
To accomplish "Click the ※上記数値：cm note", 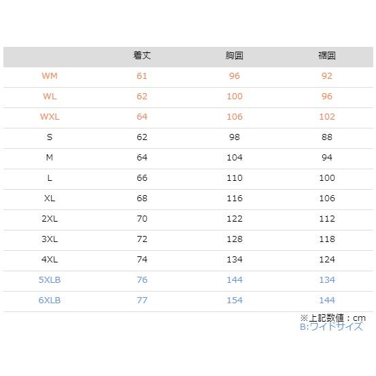I will click(333, 318).
